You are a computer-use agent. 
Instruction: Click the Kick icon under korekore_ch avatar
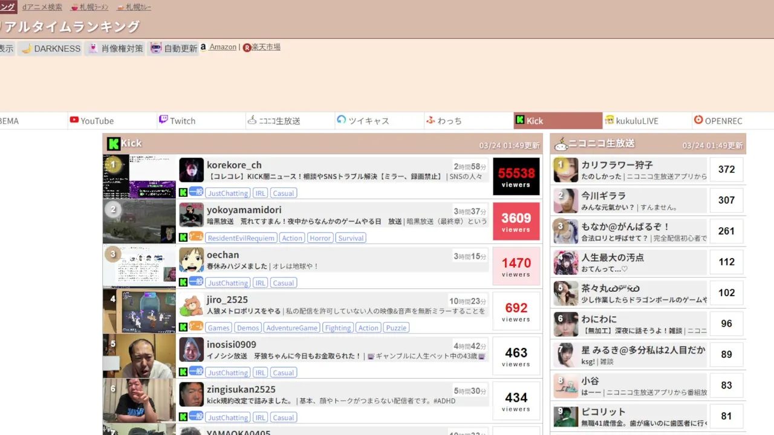point(183,193)
